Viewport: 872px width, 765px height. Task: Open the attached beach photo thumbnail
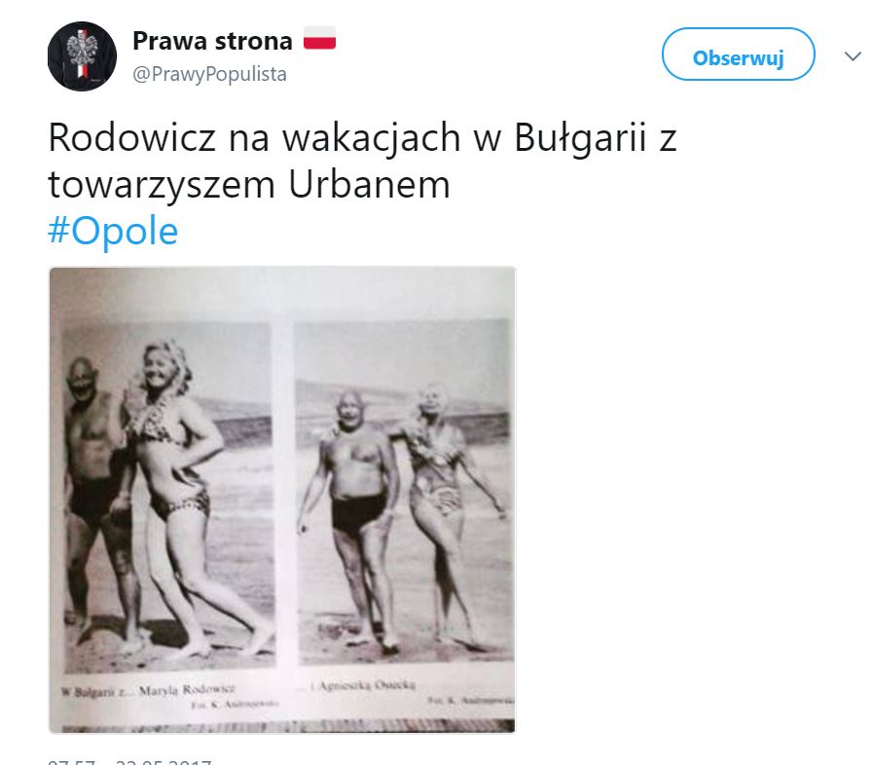[x=282, y=500]
